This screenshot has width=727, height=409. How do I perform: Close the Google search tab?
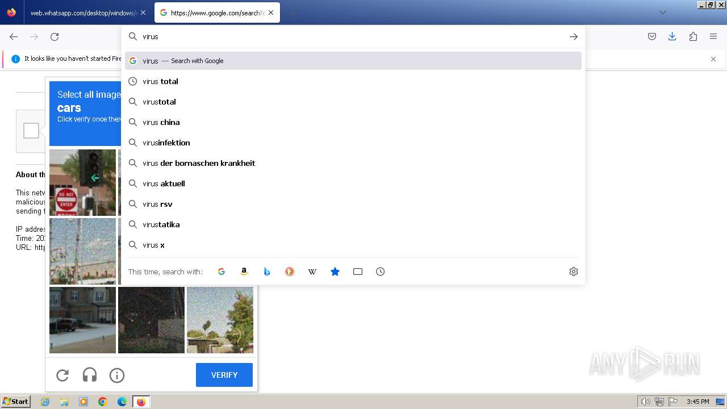click(271, 12)
